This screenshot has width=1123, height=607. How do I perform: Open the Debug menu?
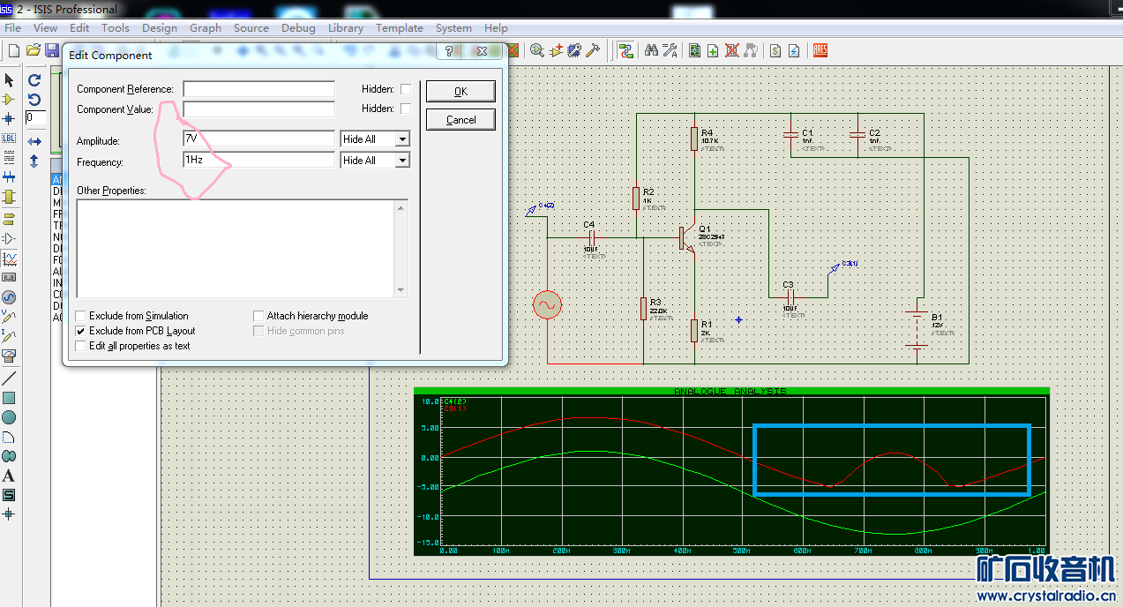tap(298, 27)
